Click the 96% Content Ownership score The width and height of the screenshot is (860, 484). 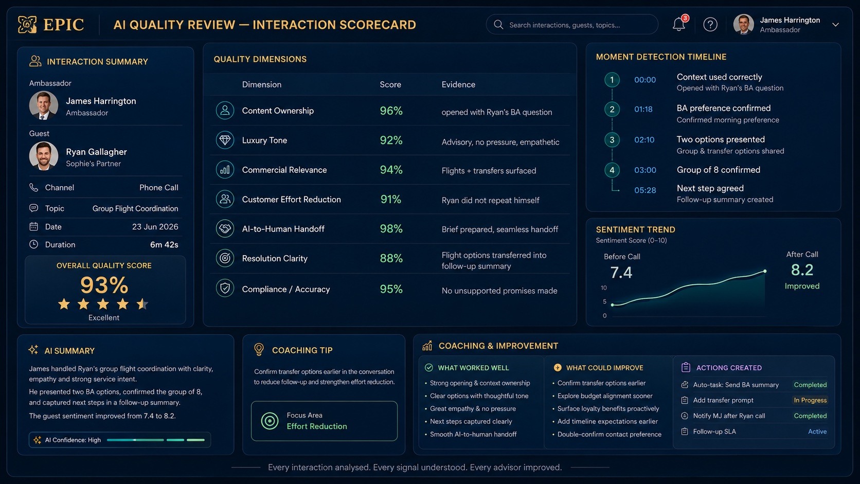(x=391, y=111)
